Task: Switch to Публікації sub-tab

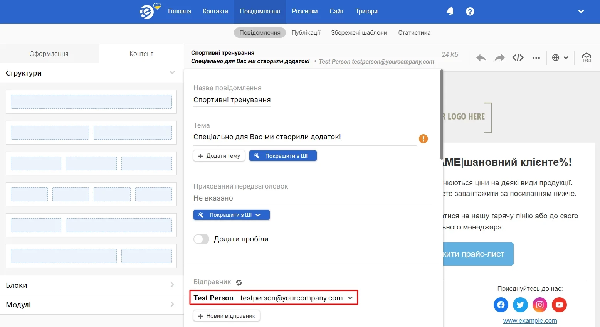Action: (x=306, y=33)
